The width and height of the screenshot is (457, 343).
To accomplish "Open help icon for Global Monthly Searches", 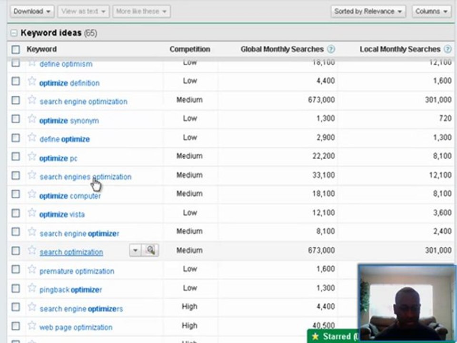I will pos(331,49).
